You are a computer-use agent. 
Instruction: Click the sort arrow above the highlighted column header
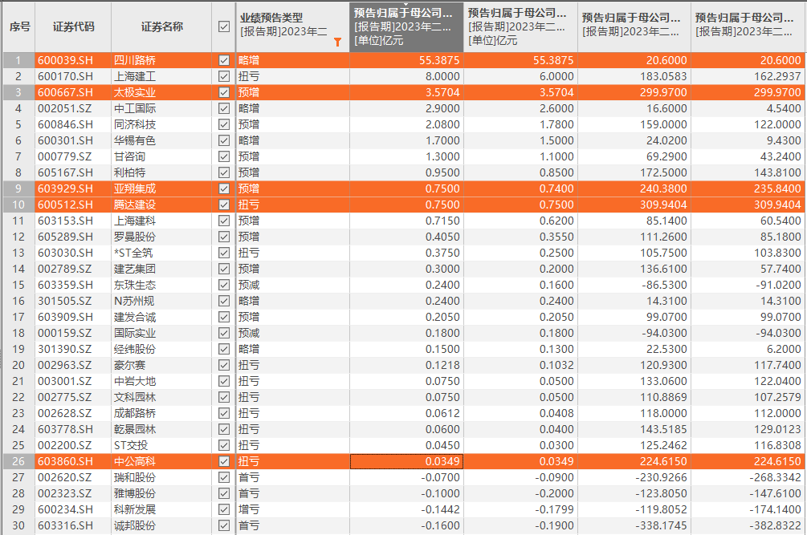click(406, 4)
